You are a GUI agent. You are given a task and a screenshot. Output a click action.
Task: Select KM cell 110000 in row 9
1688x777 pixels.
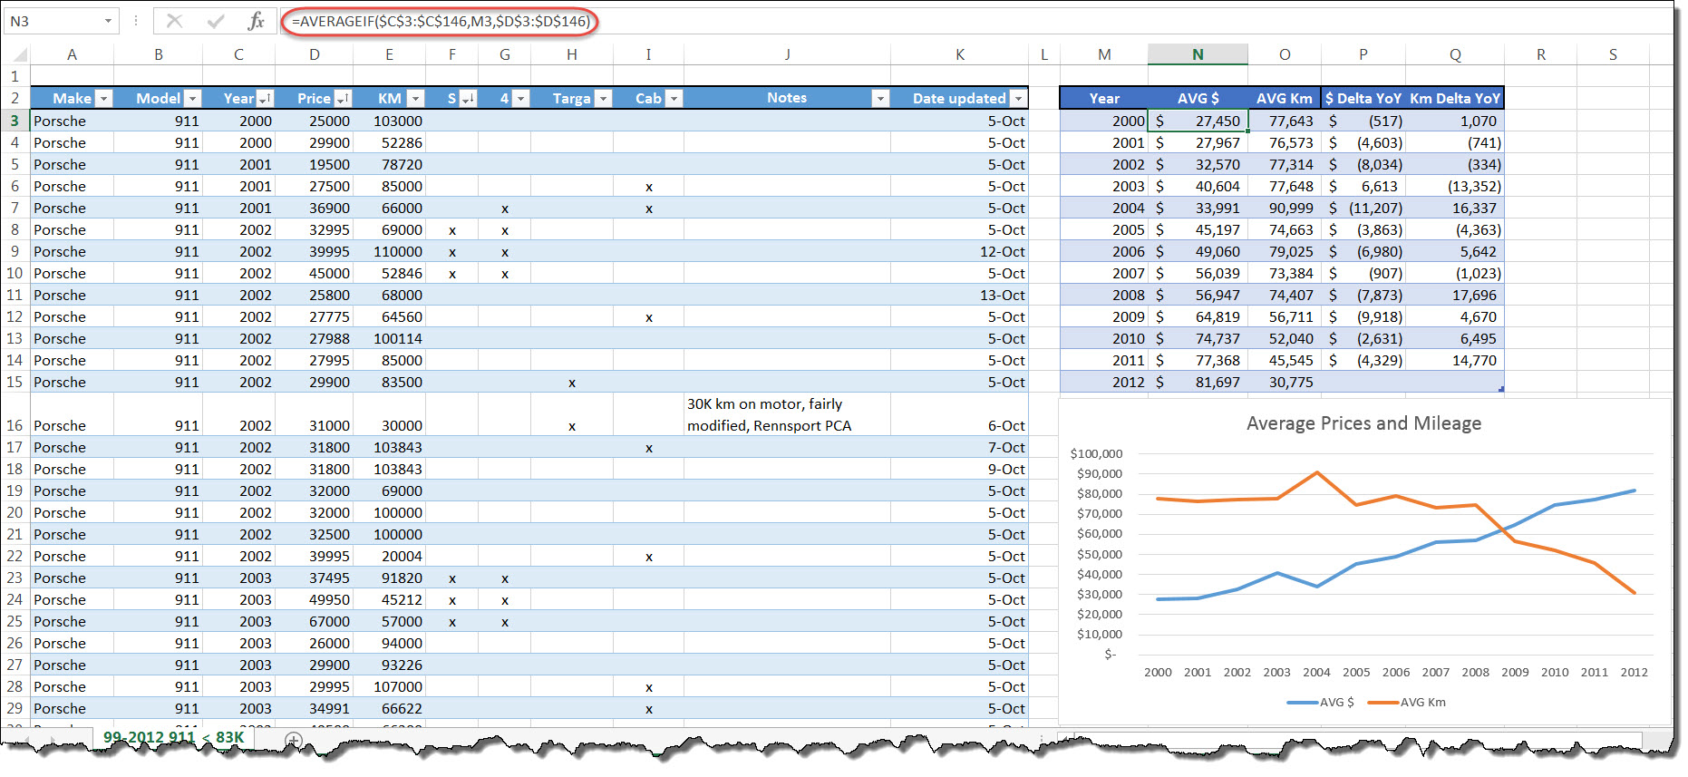pos(389,251)
